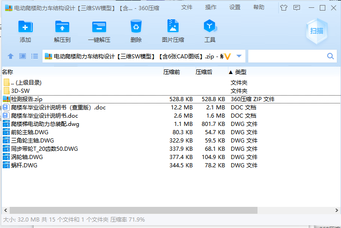Click the 3D-SW folder icon
The height and width of the screenshot is (228, 341).
click(6, 91)
